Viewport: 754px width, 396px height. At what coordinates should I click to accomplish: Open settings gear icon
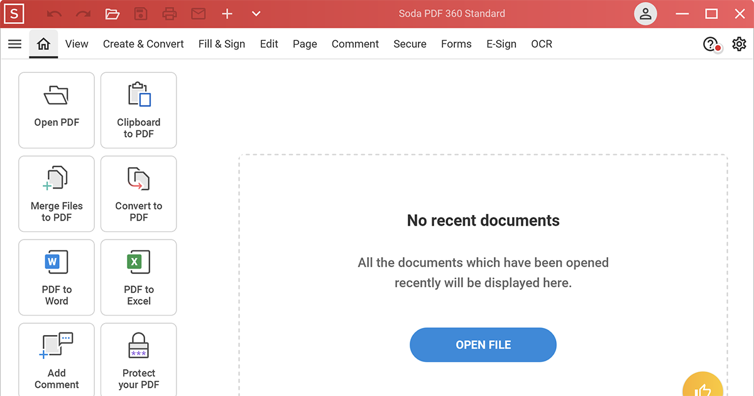point(739,44)
